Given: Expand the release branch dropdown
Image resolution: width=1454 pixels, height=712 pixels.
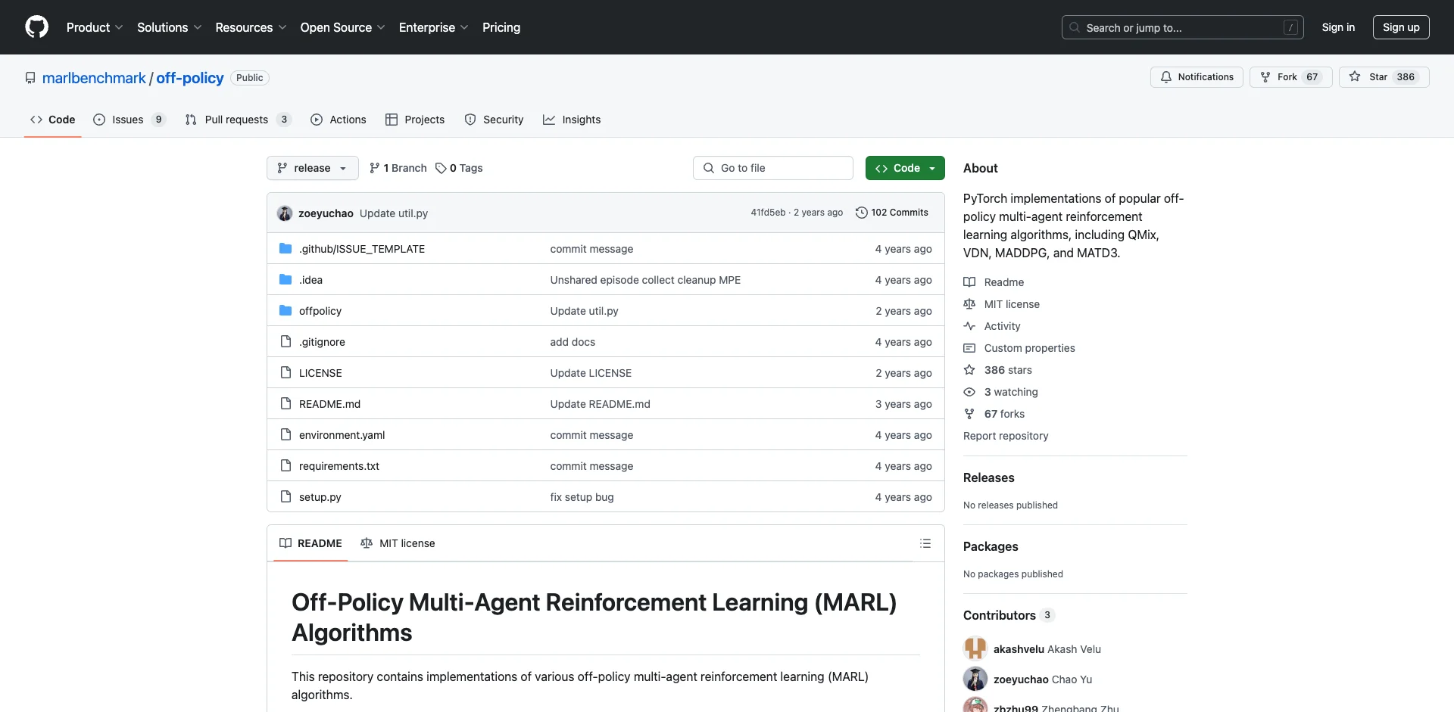Looking at the screenshot, I should 312,168.
